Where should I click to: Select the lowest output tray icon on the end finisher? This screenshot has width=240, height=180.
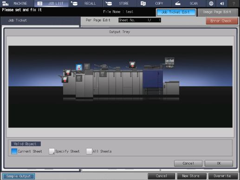tap(65, 79)
